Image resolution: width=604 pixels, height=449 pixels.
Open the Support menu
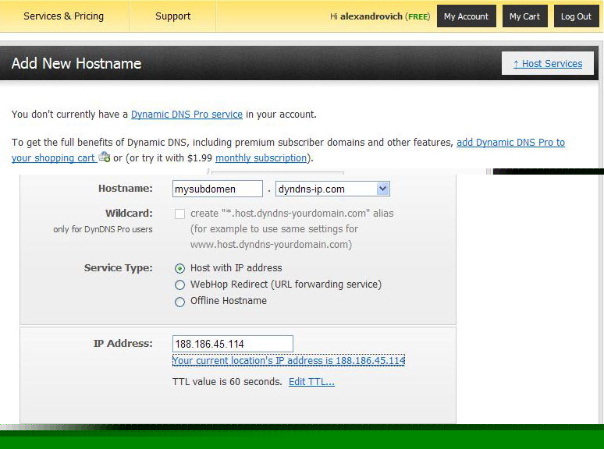(172, 16)
